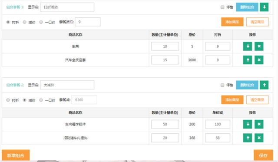Move 招财猫车内挂饰 row up
This screenshot has height=162, width=278.
tap(248, 138)
